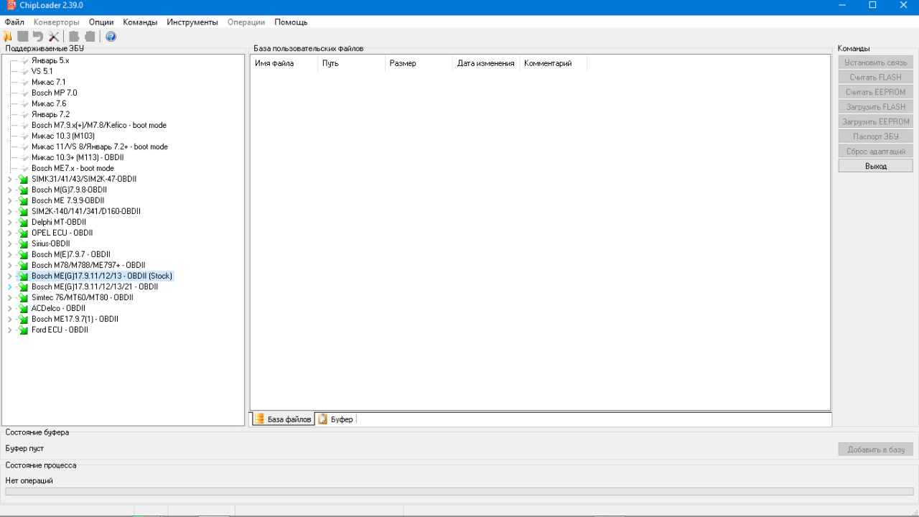Click the blue help question mark icon
The image size is (919, 517).
pyautogui.click(x=111, y=37)
